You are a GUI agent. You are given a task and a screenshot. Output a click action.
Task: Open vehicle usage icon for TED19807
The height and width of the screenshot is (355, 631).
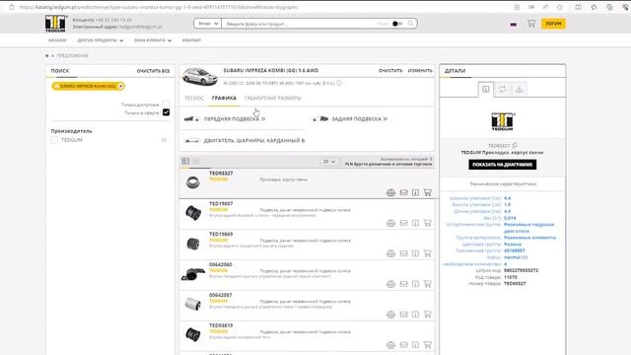point(390,223)
